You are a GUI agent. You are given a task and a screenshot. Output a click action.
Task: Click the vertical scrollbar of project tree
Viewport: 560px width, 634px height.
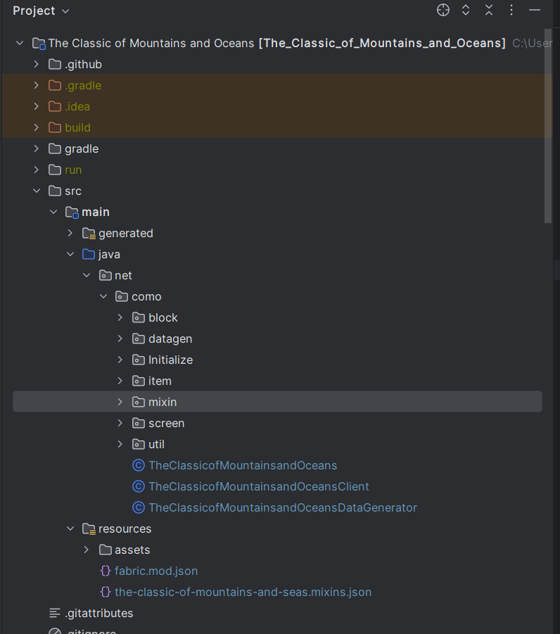[x=549, y=127]
